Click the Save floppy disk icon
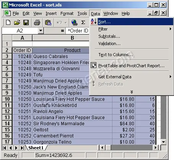 tap(26, 23)
